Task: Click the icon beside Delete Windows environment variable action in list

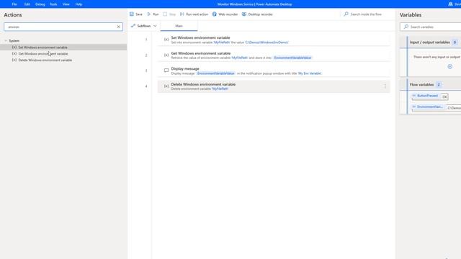Action: coord(14,60)
